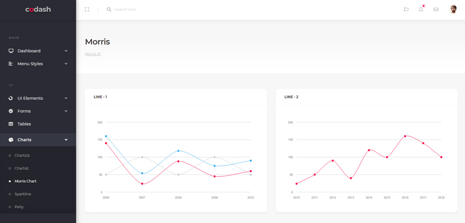
Task: Click the Forms checkmark icon
Action: click(x=11, y=111)
